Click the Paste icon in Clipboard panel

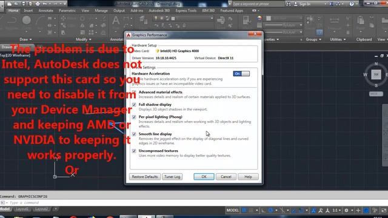[x=361, y=21]
